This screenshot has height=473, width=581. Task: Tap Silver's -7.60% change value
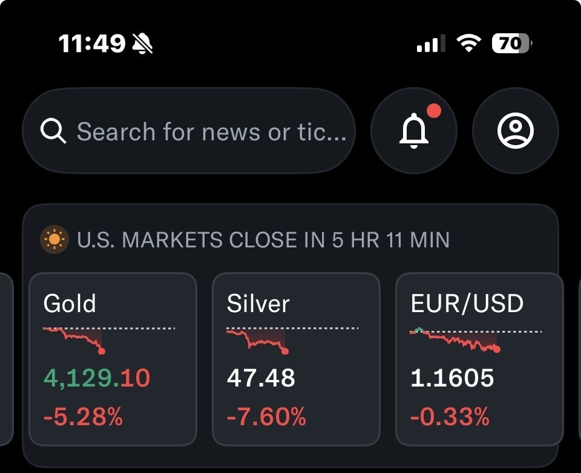pyautogui.click(x=266, y=417)
